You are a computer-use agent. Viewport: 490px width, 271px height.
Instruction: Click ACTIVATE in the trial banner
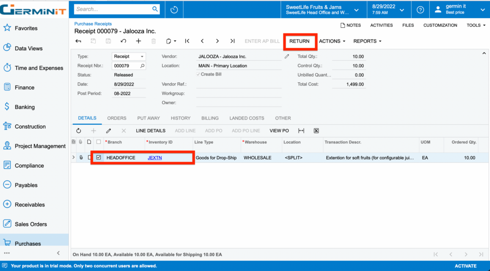click(466, 266)
